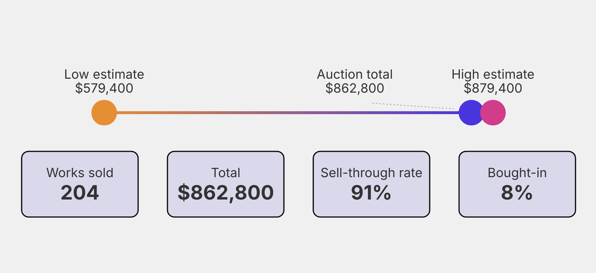Select the 204 works sold figure
Image resolution: width=596 pixels, height=273 pixels.
(80, 192)
